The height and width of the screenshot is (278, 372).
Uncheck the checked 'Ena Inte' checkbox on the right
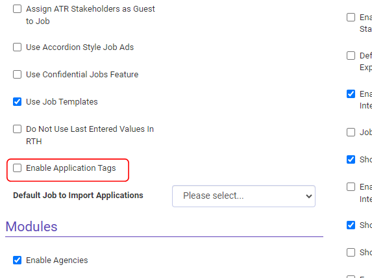tap(351, 94)
